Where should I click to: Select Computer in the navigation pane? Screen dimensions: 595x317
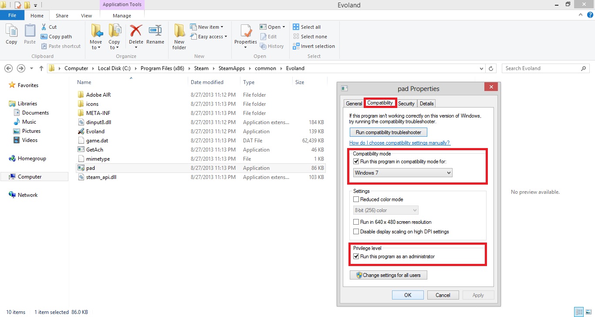tap(34, 177)
